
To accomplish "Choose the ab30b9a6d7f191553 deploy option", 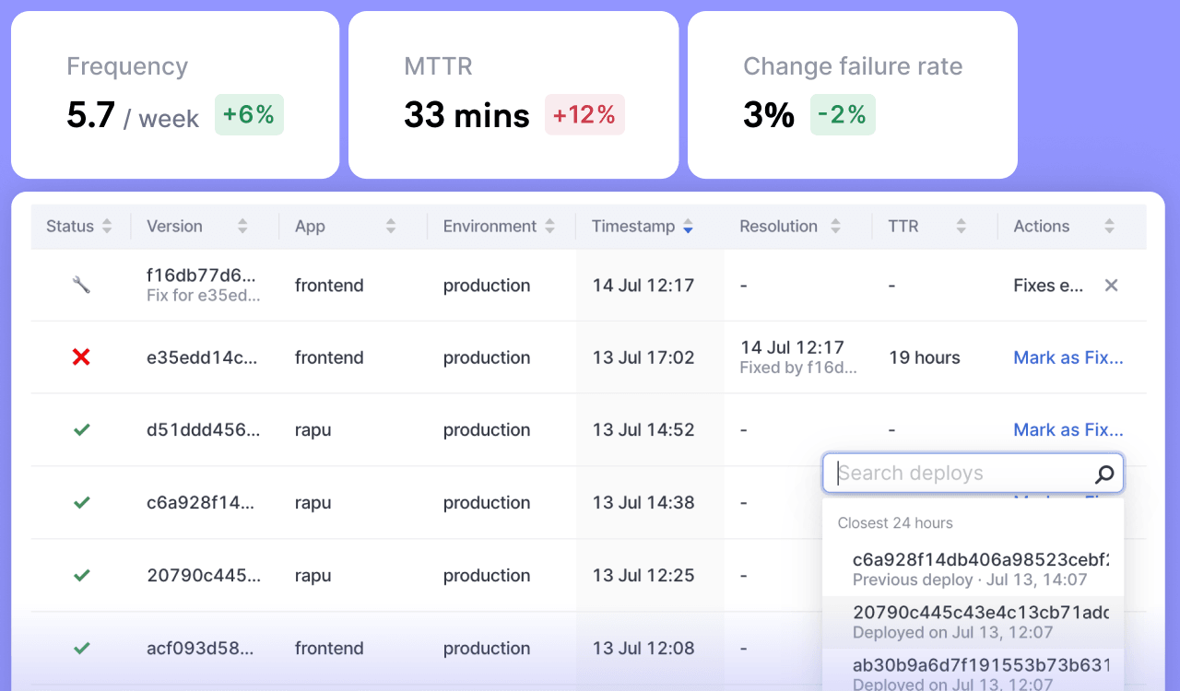I will click(x=973, y=671).
